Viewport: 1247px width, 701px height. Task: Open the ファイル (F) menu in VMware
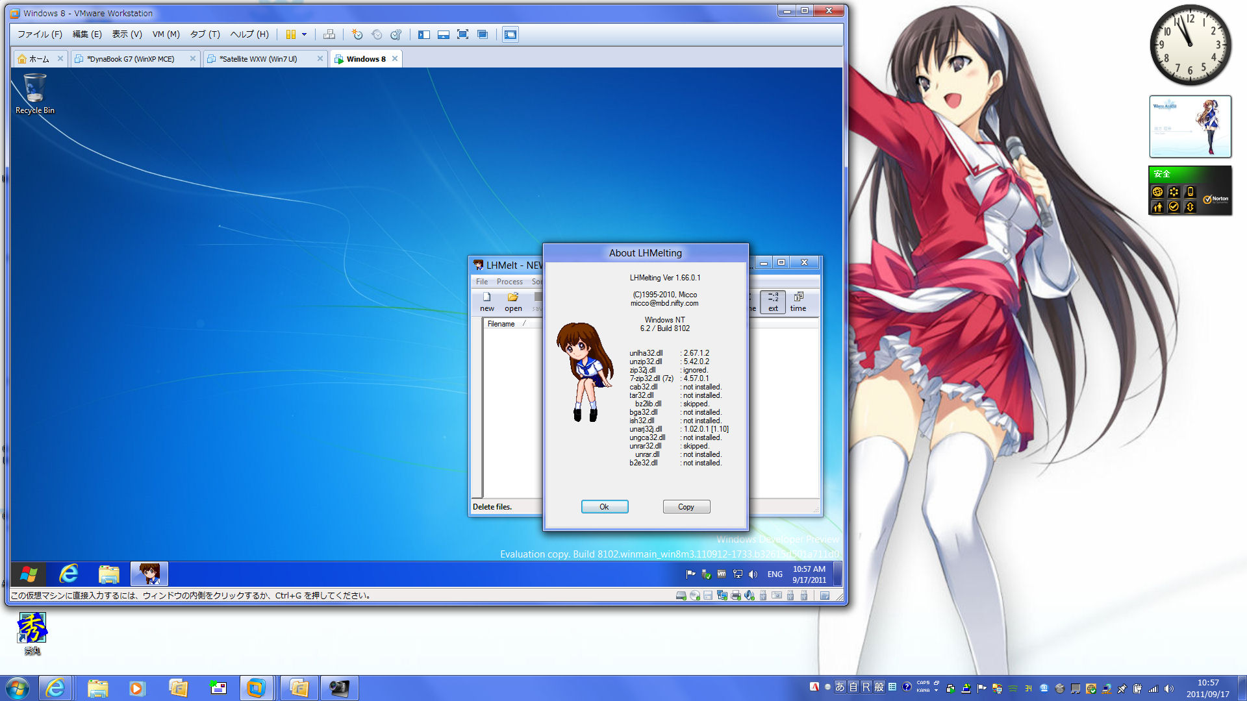(40, 34)
